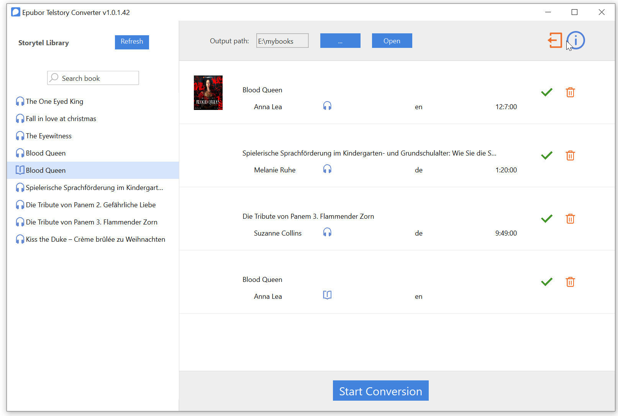Select Fall in love at christmas
This screenshot has width=618, height=416.
[93, 118]
